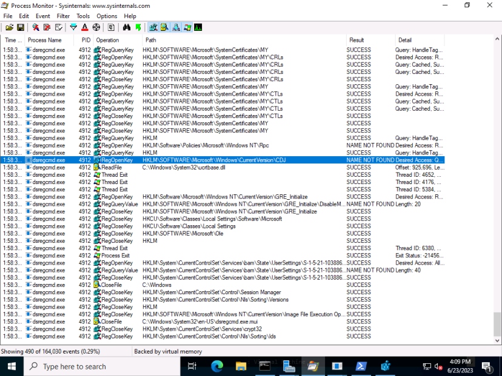Open the Filter dialog via funnel icon
The image size is (502, 376).
coord(72,27)
